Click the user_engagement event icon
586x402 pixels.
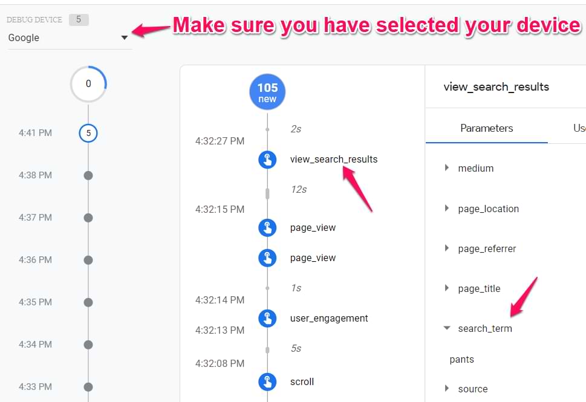click(x=267, y=319)
